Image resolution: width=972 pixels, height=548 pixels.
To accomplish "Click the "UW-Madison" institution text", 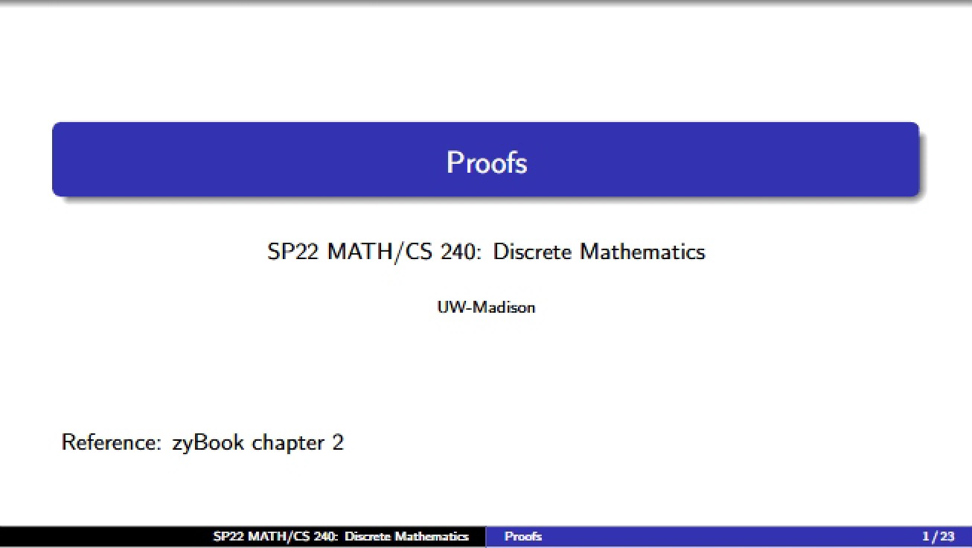I will (486, 307).
